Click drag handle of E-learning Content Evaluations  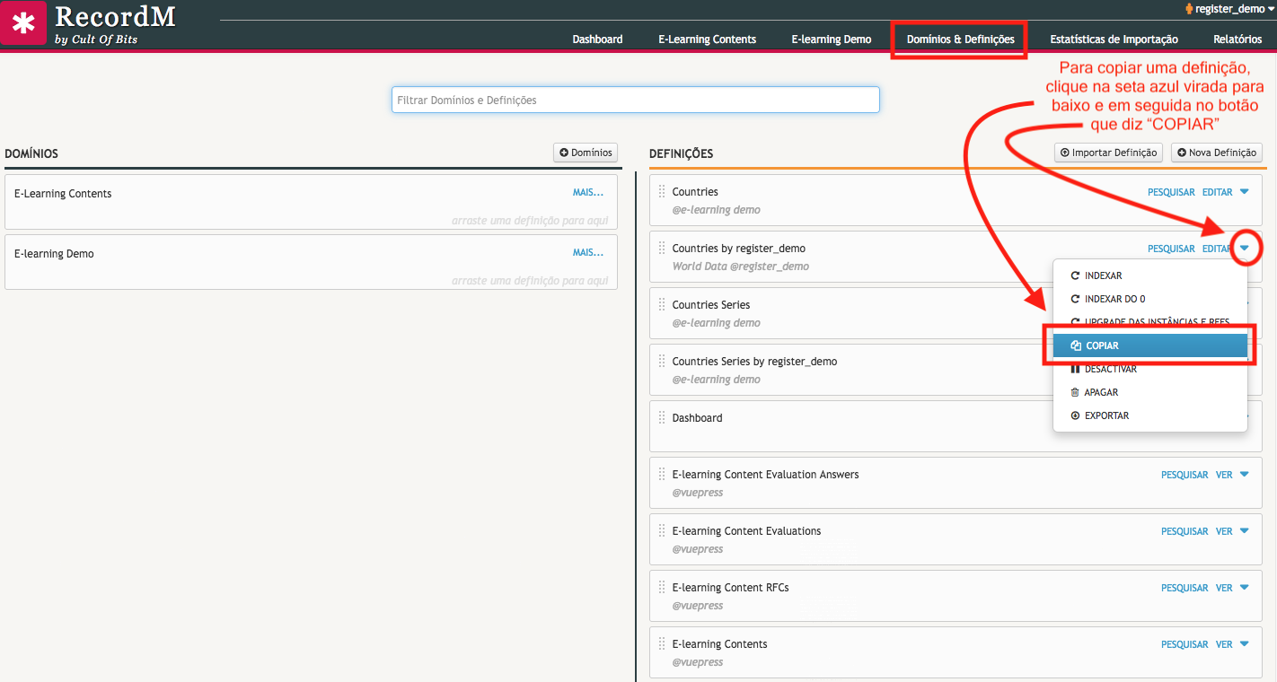pyautogui.click(x=662, y=531)
